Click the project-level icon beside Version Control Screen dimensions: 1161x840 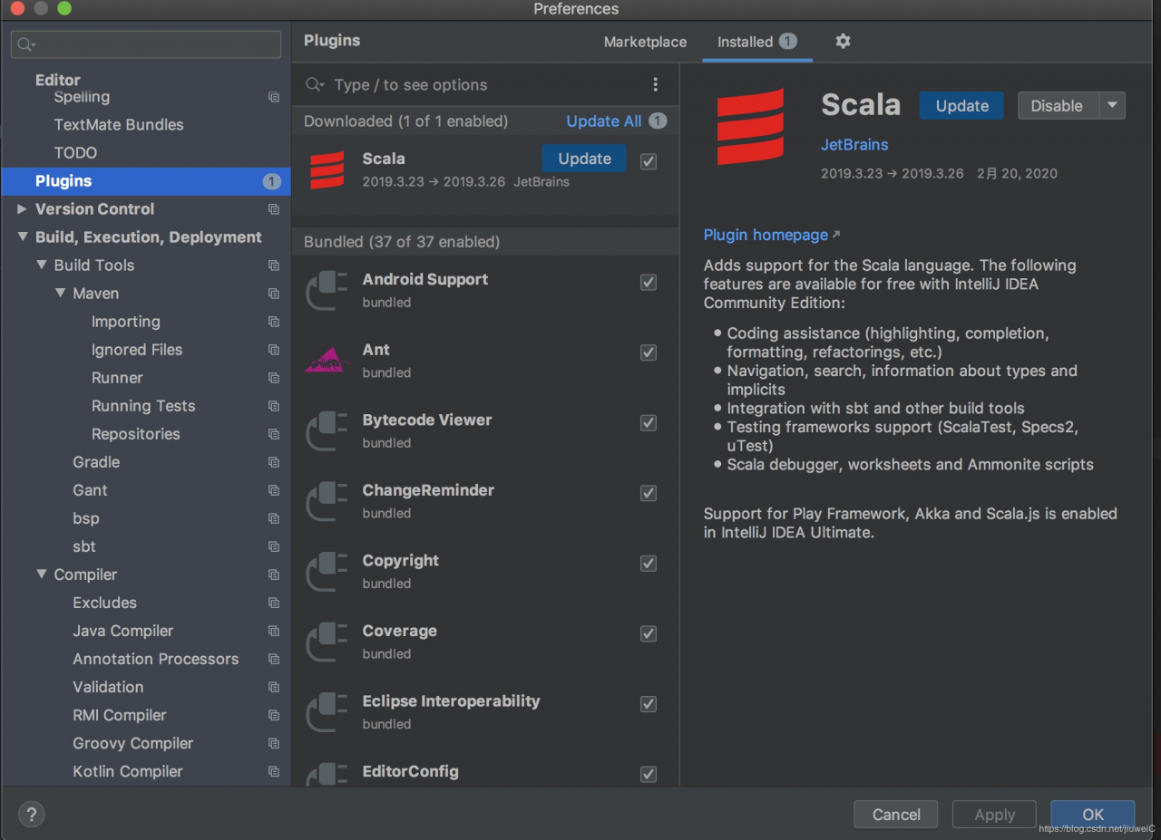click(274, 209)
